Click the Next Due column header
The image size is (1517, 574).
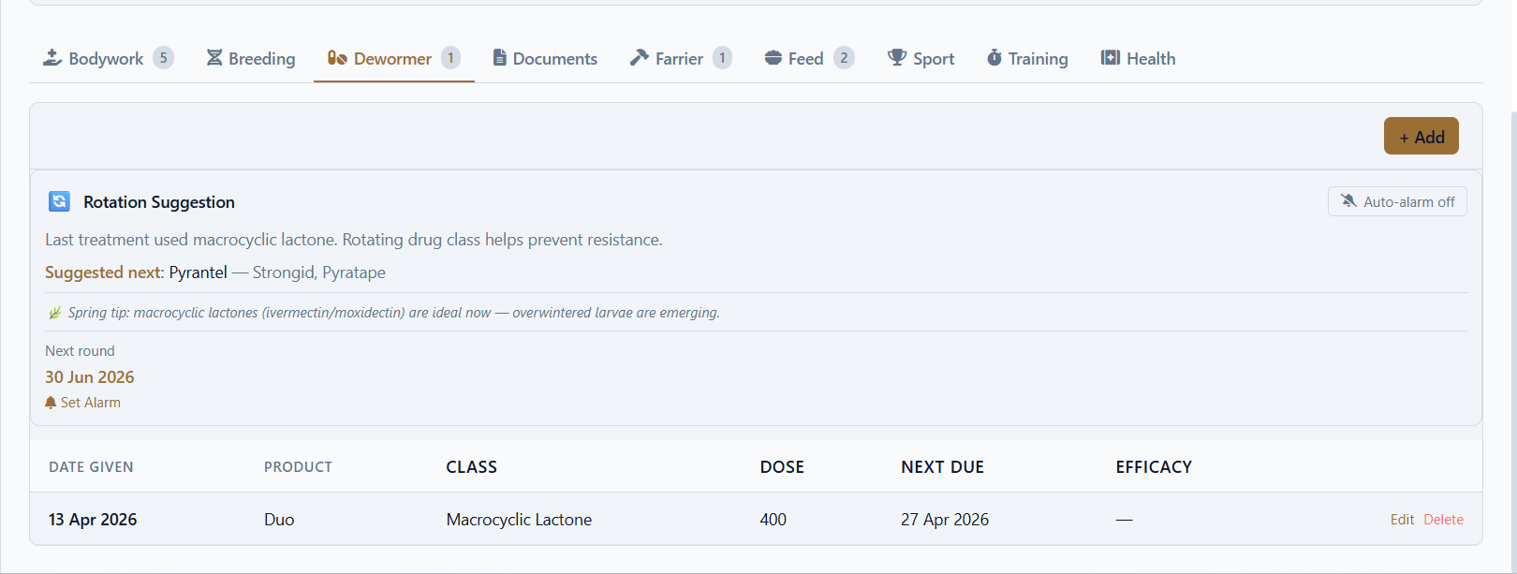(x=942, y=467)
